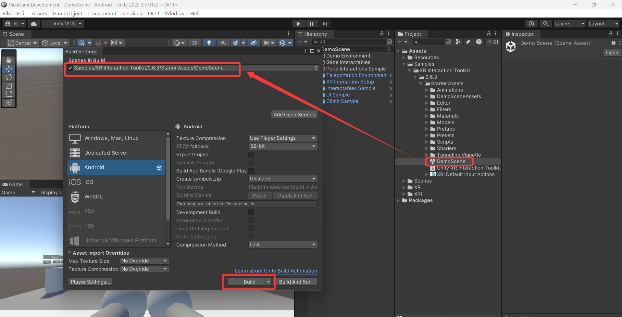The image size is (622, 317).
Task: Open the GameObject menu
Action: pyautogui.click(x=68, y=13)
